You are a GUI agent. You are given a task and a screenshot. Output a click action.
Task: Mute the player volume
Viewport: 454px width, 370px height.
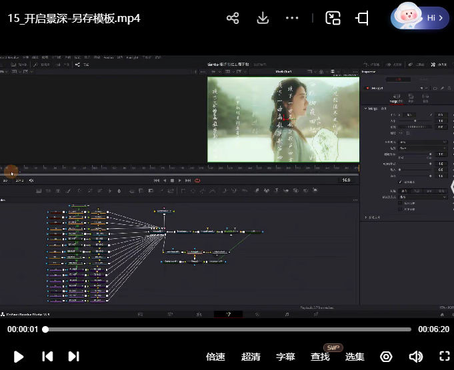(x=416, y=357)
